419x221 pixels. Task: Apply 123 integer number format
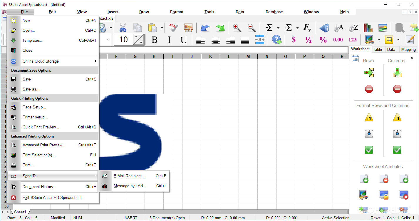(x=353, y=40)
